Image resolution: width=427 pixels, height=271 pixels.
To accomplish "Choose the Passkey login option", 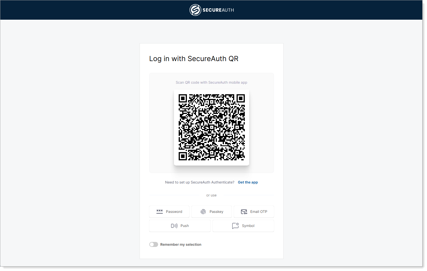I will pos(211,211).
